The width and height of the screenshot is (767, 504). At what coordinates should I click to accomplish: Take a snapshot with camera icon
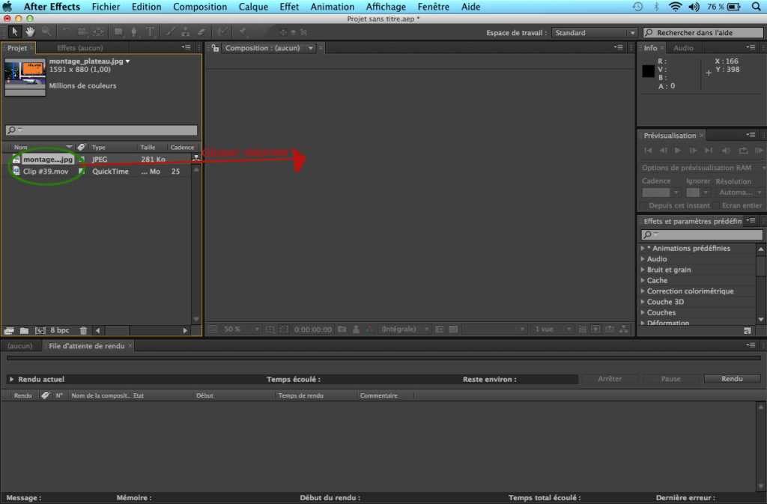[342, 330]
